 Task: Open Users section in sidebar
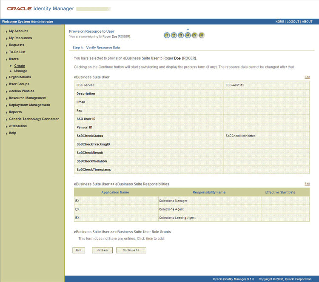coord(14,59)
